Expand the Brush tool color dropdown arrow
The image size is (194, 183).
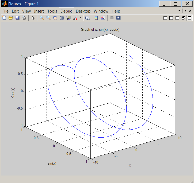(x=80, y=18)
